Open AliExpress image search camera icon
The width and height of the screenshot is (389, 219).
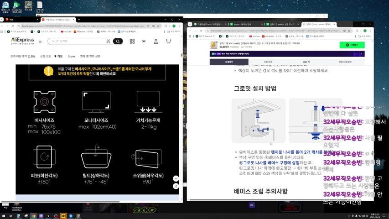109,41
